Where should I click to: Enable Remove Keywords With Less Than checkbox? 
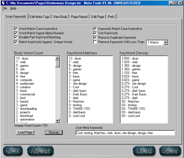point(95,42)
